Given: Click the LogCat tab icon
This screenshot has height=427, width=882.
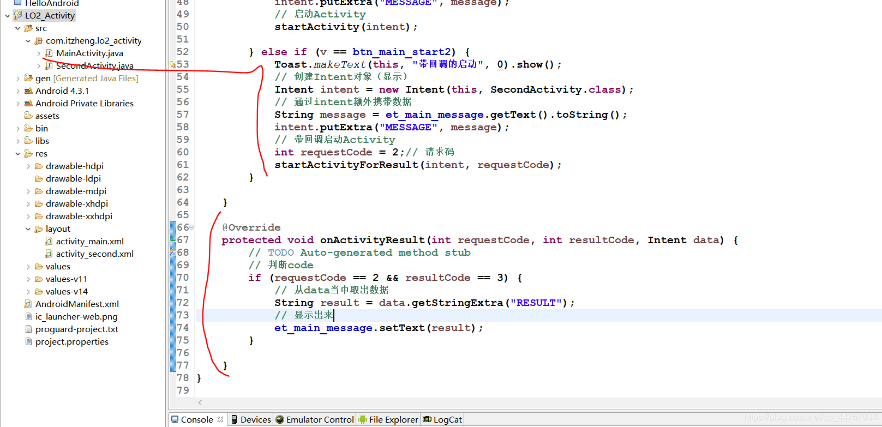Looking at the screenshot, I should tap(427, 419).
